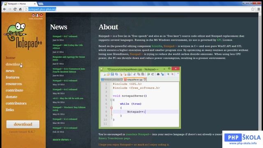Open the news navigation link
Viewport: 263px width, 148px height.
(x=10, y=71)
